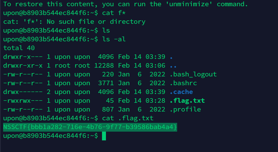Click the 'cat f*' command text
Viewport: 278px width, 152px height.
[x=114, y=13]
